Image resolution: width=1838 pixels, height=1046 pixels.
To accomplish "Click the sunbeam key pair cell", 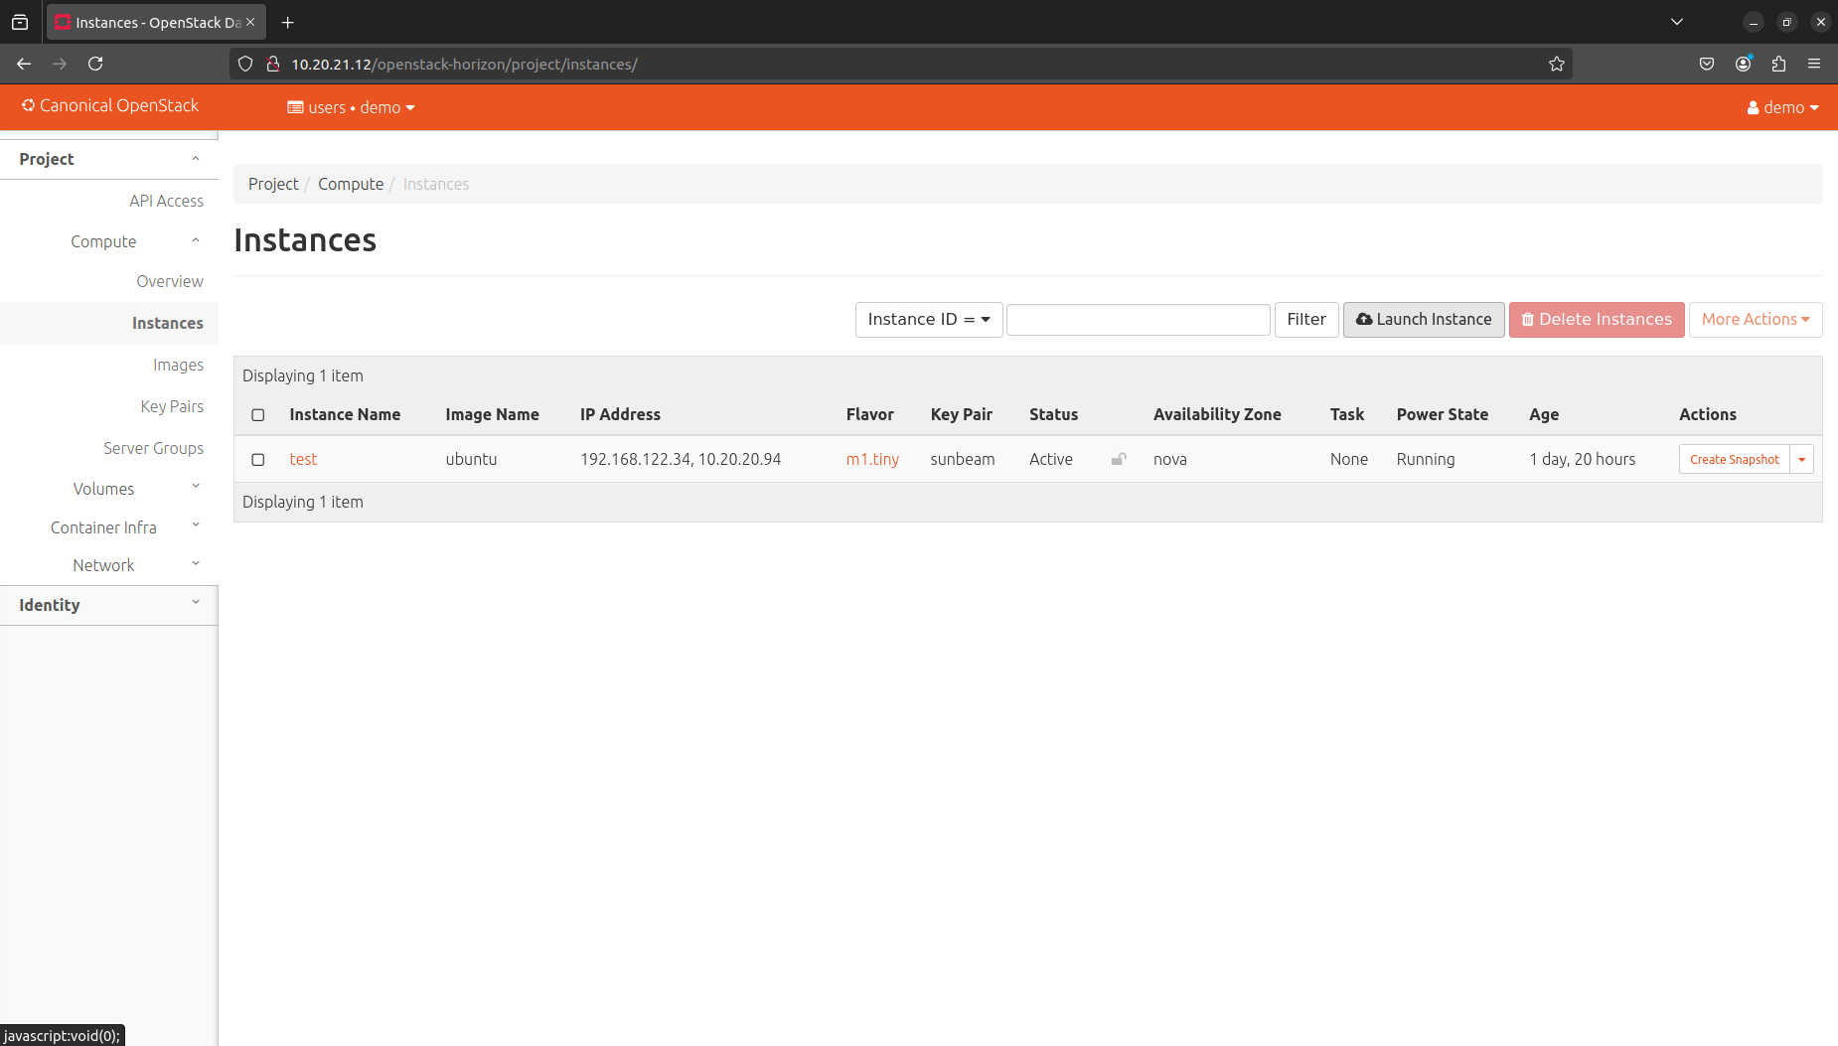I will coord(963,459).
